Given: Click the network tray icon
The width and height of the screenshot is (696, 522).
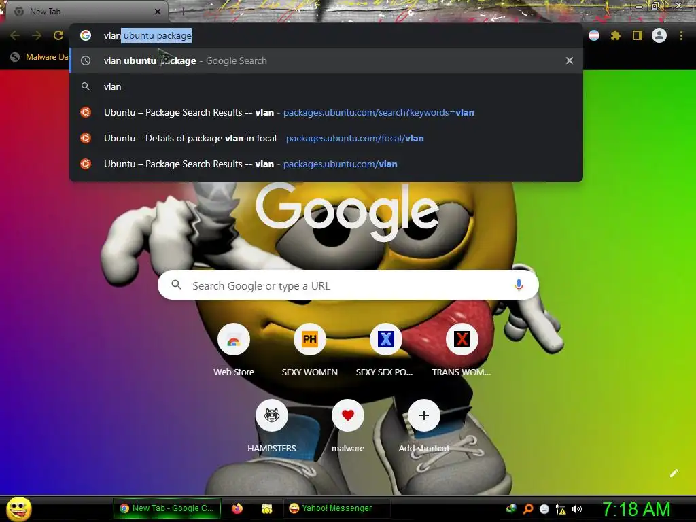Looking at the screenshot, I should [561, 509].
